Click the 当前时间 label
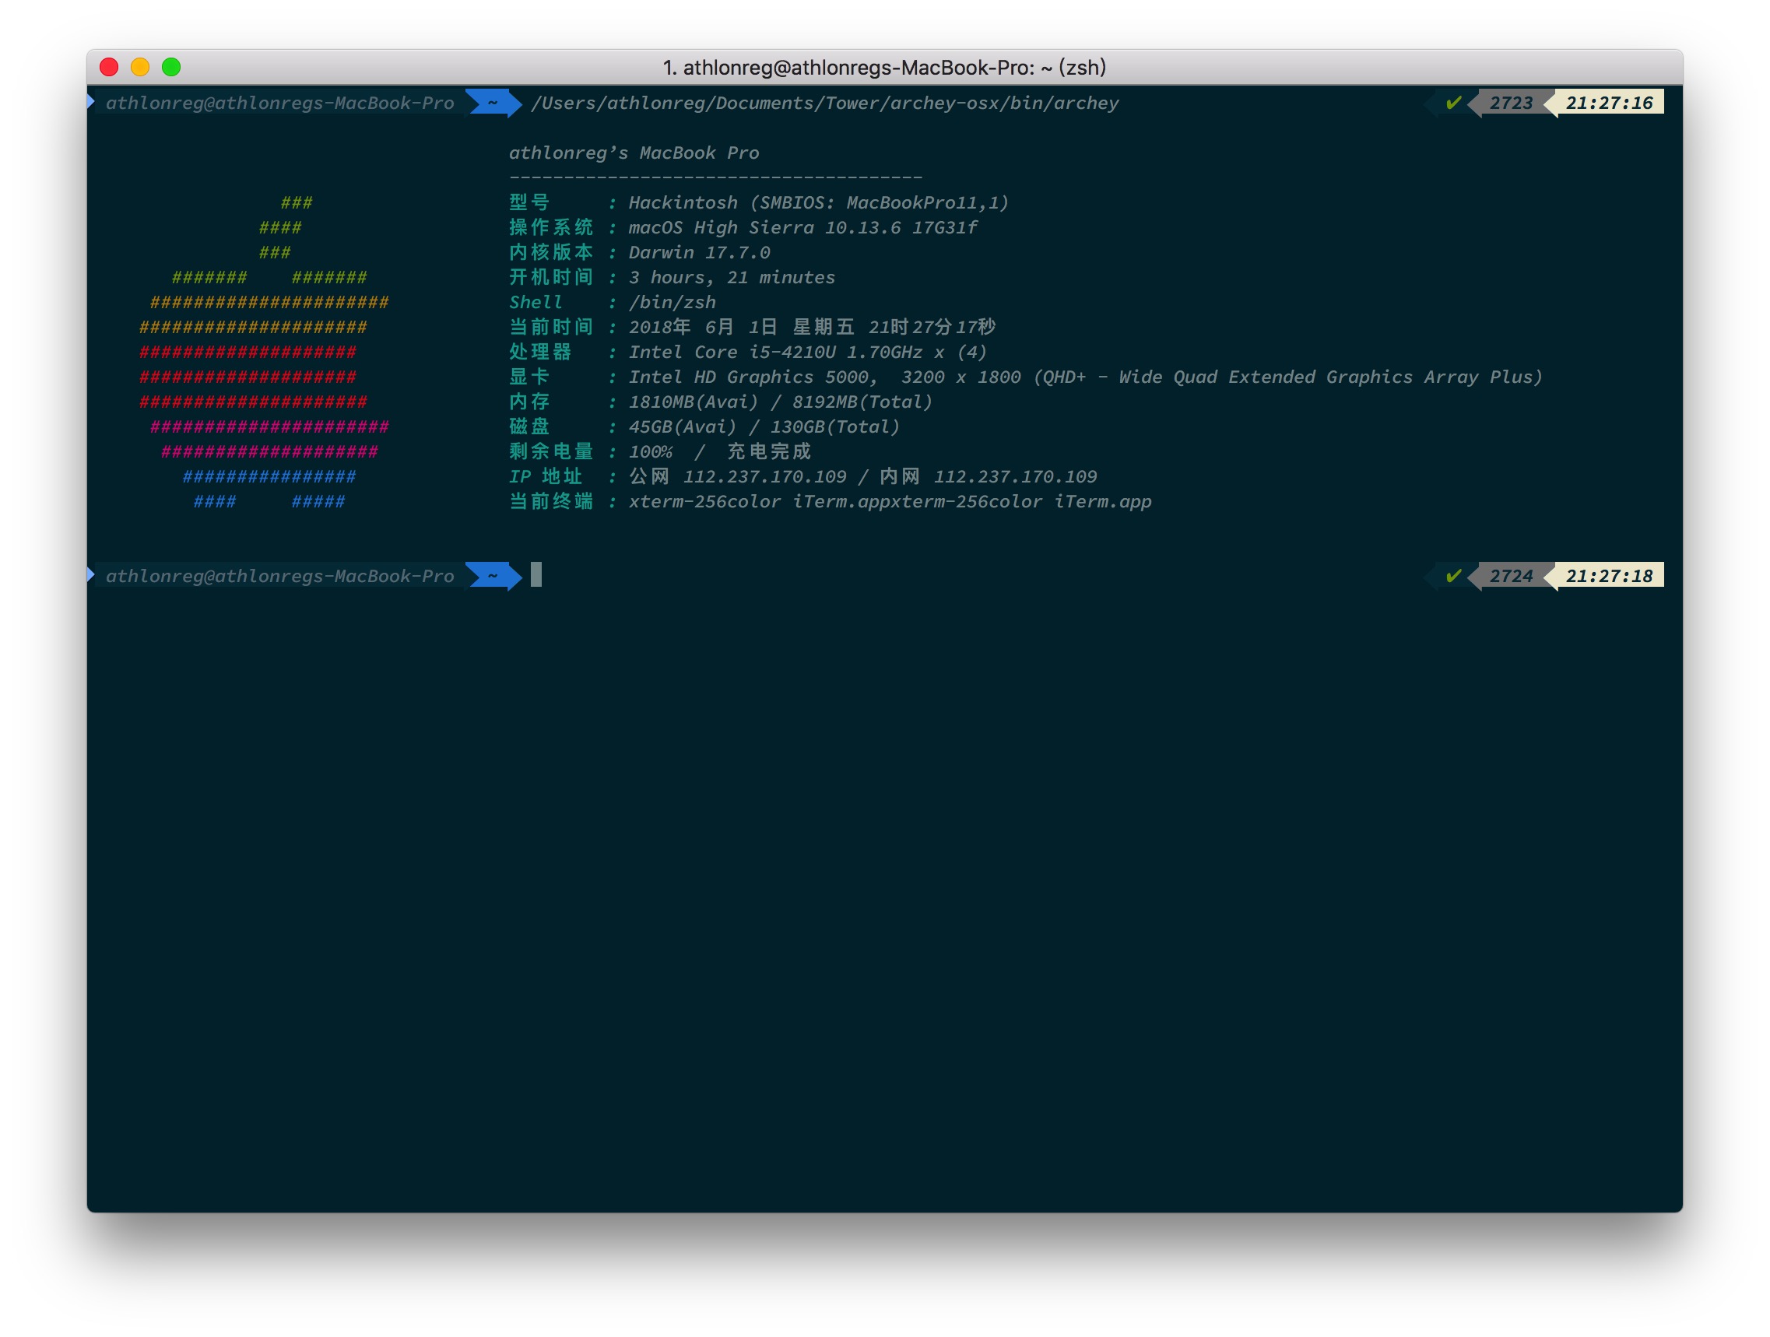The width and height of the screenshot is (1770, 1337). click(551, 328)
